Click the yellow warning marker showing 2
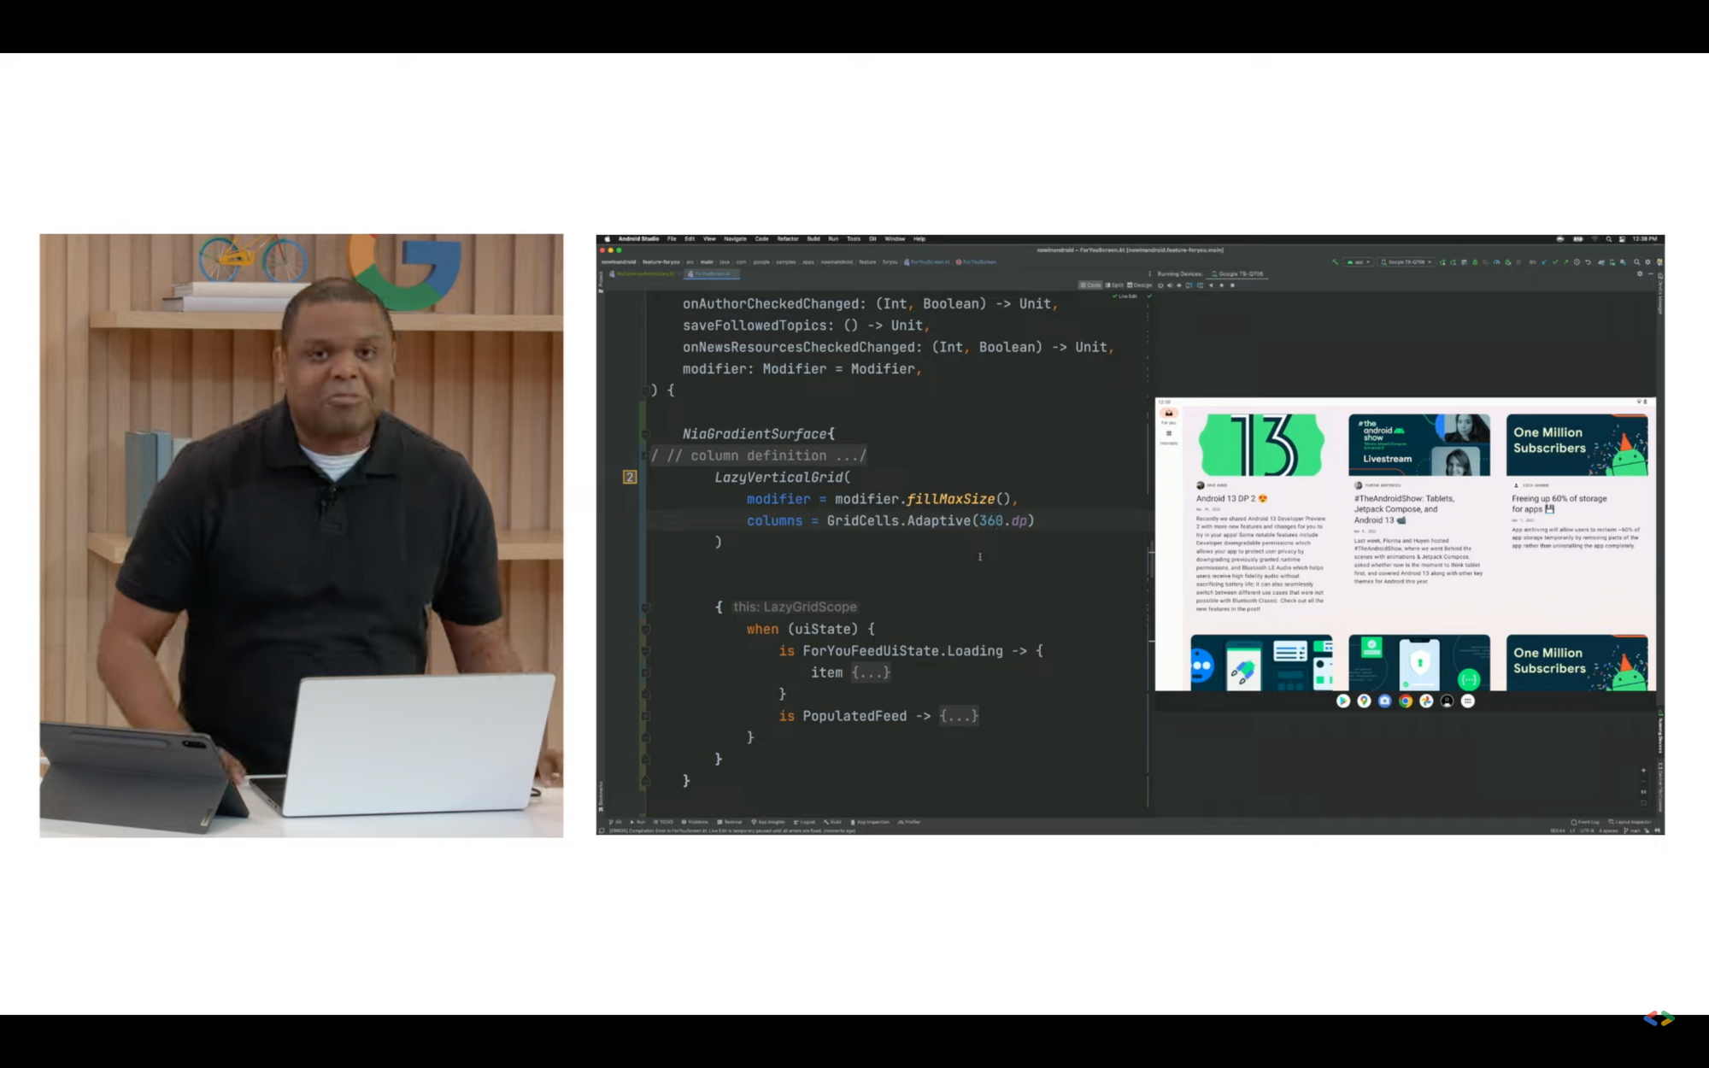 pyautogui.click(x=630, y=478)
